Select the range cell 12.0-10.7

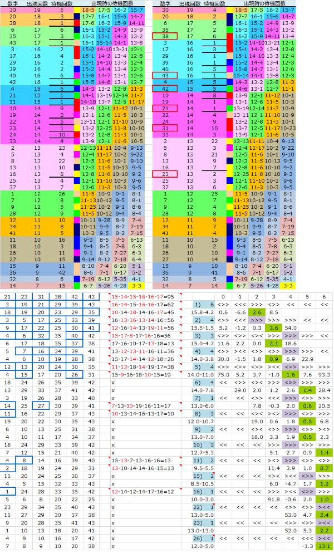click(201, 422)
